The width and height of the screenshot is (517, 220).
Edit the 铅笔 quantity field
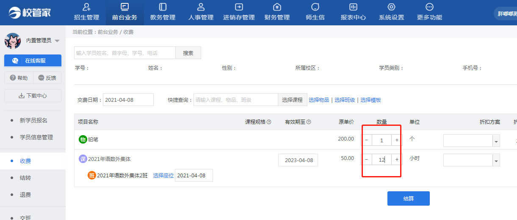(x=382, y=140)
